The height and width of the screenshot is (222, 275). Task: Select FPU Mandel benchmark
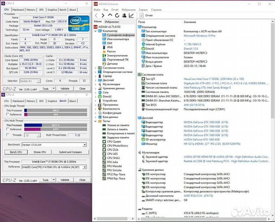coord(114,166)
